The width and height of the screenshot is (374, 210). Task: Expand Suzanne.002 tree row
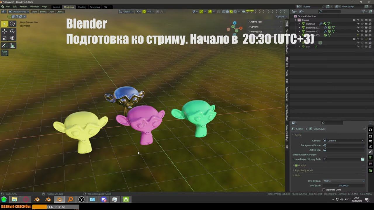299,32
